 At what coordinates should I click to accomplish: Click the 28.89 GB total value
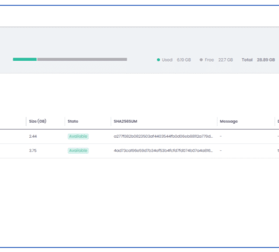(266, 60)
